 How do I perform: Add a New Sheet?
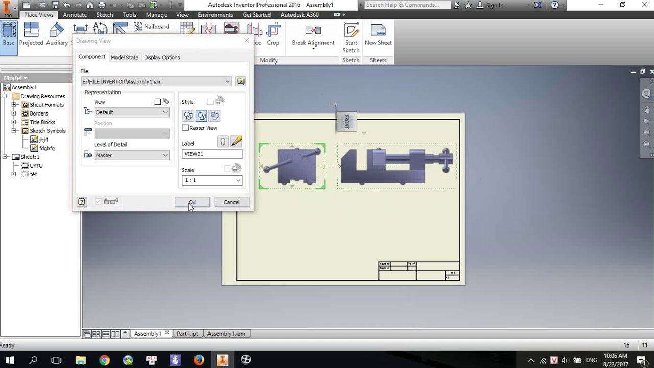coord(378,34)
